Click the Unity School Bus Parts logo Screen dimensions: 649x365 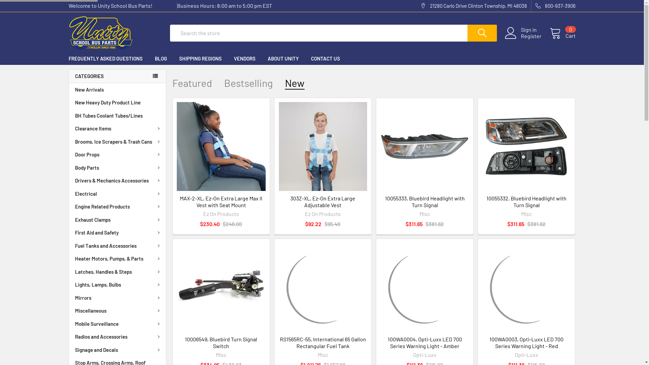(x=101, y=33)
